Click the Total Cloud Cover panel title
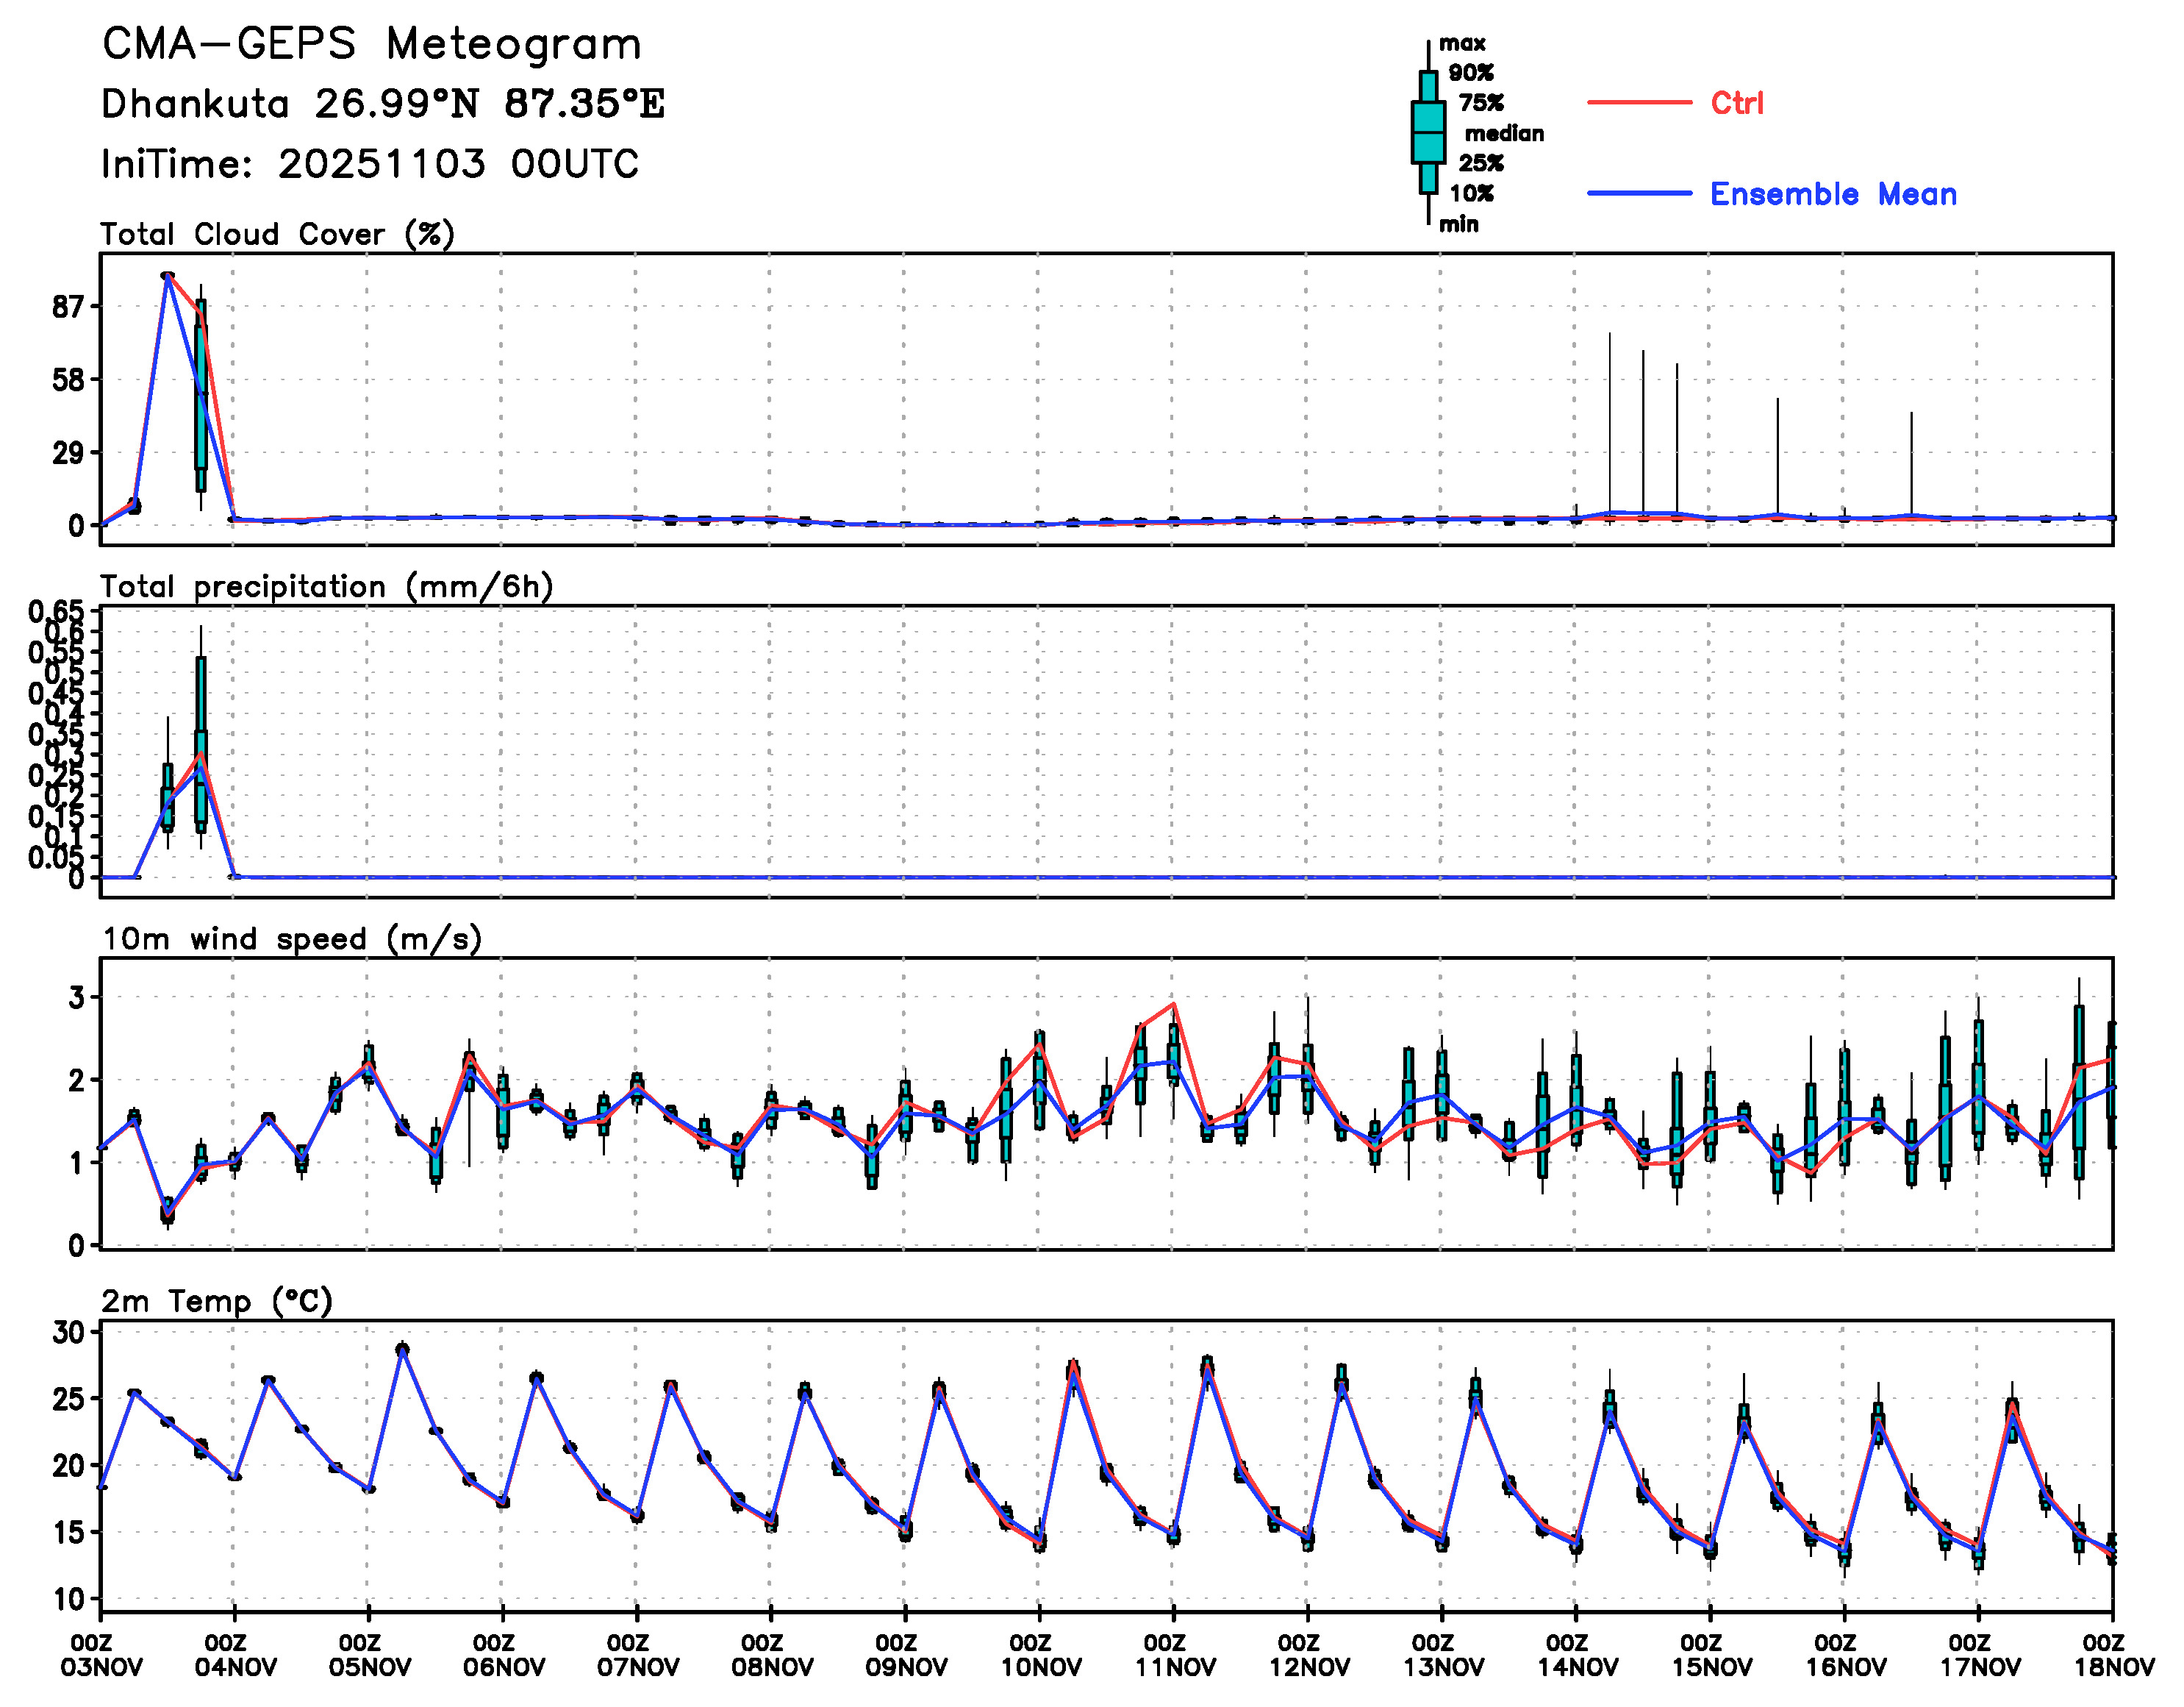 point(277,234)
